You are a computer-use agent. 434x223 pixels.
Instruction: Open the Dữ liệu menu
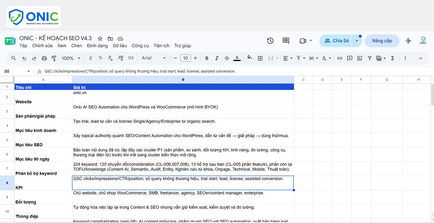pos(120,46)
